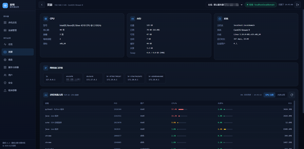Click the RSS value 3424.3MB
The image size is (304, 149).
pyautogui.click(x=287, y=109)
